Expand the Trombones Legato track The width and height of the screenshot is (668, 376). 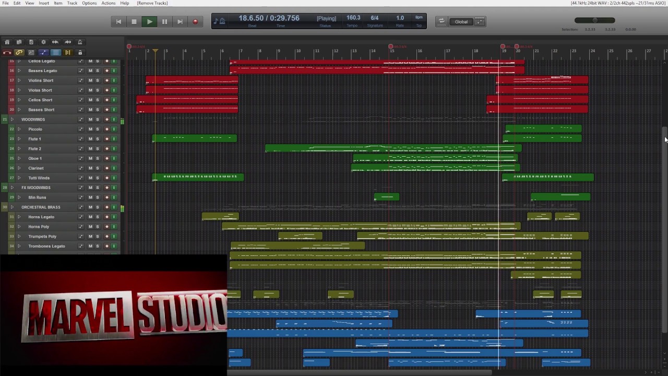click(x=19, y=246)
